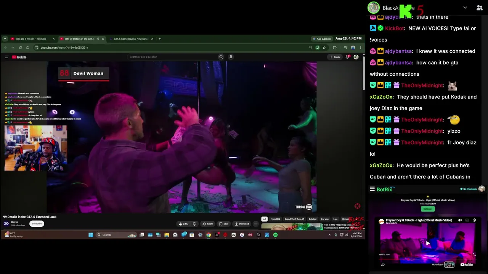The width and height of the screenshot is (488, 274).
Task: Open the IGN channel avatar
Action: click(6, 224)
